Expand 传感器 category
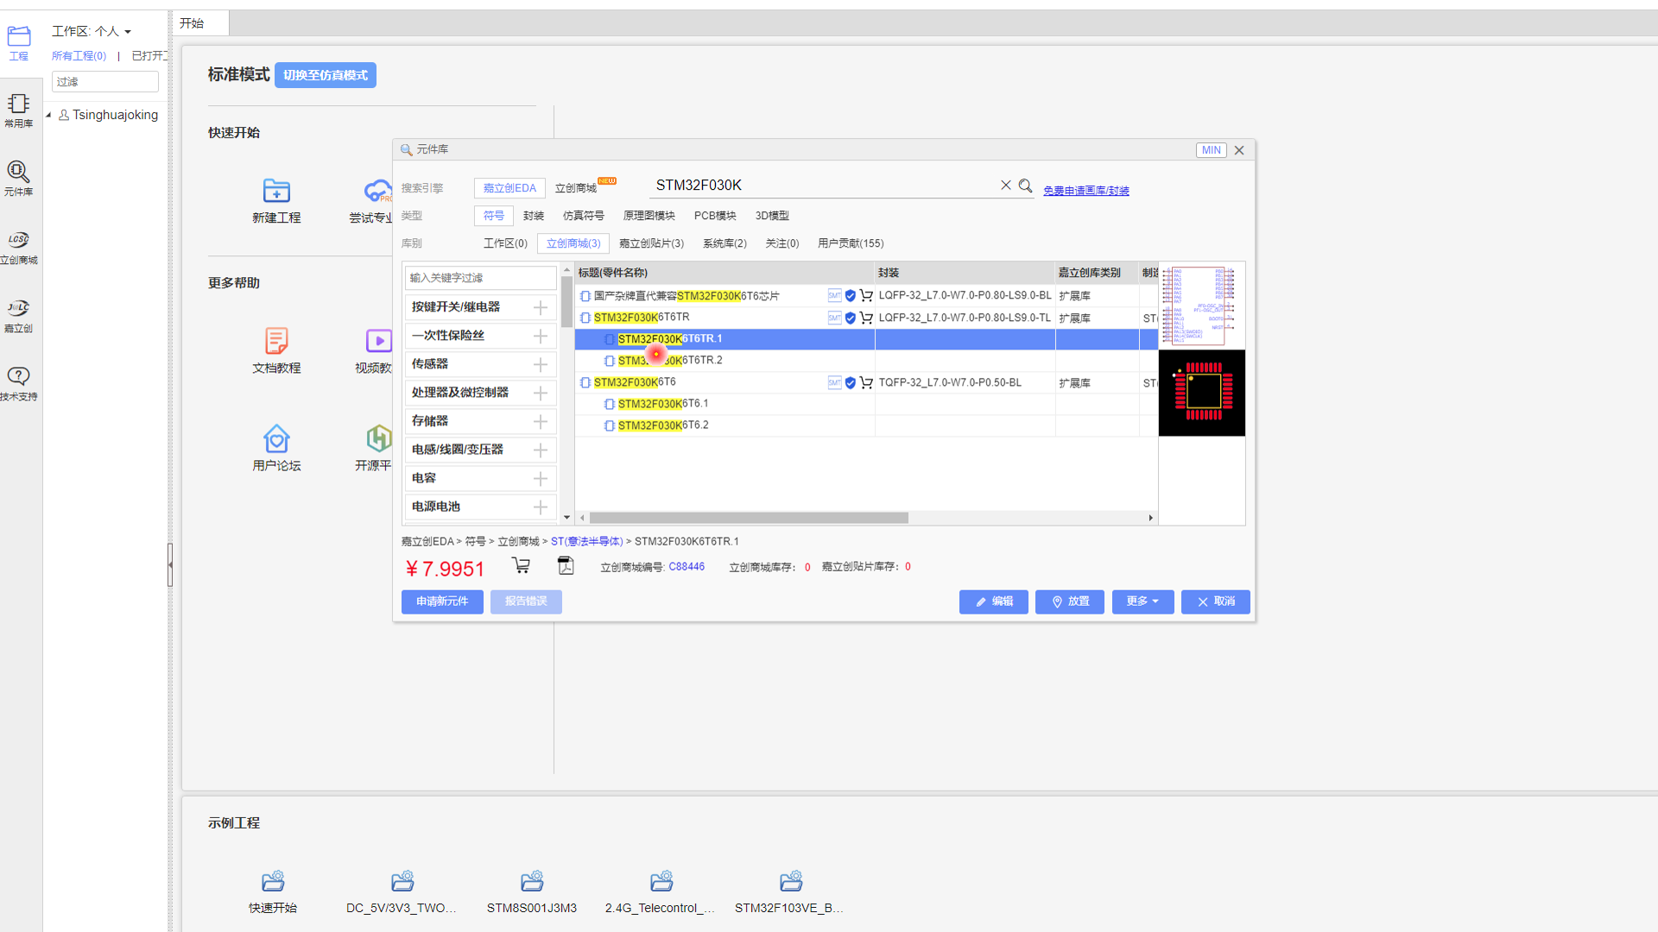This screenshot has width=1658, height=932. coord(541,364)
